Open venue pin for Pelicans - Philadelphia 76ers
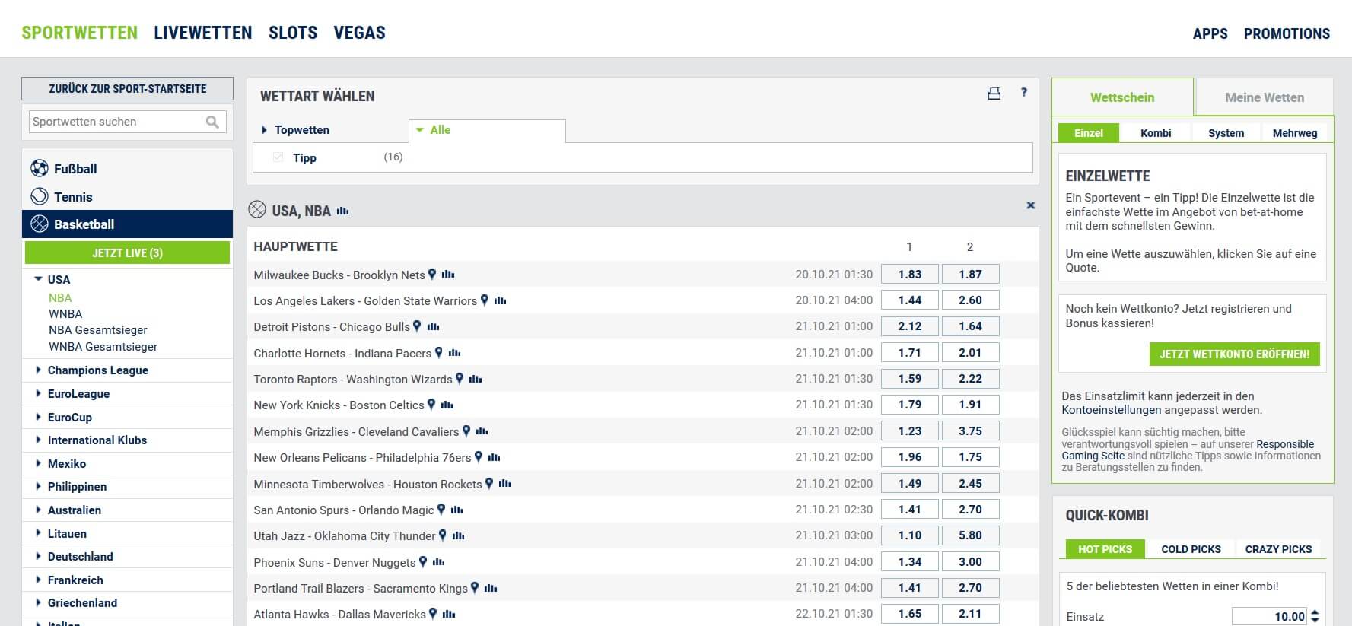1352x626 pixels. 479,456
